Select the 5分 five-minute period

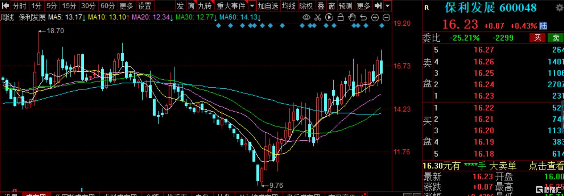[52, 6]
